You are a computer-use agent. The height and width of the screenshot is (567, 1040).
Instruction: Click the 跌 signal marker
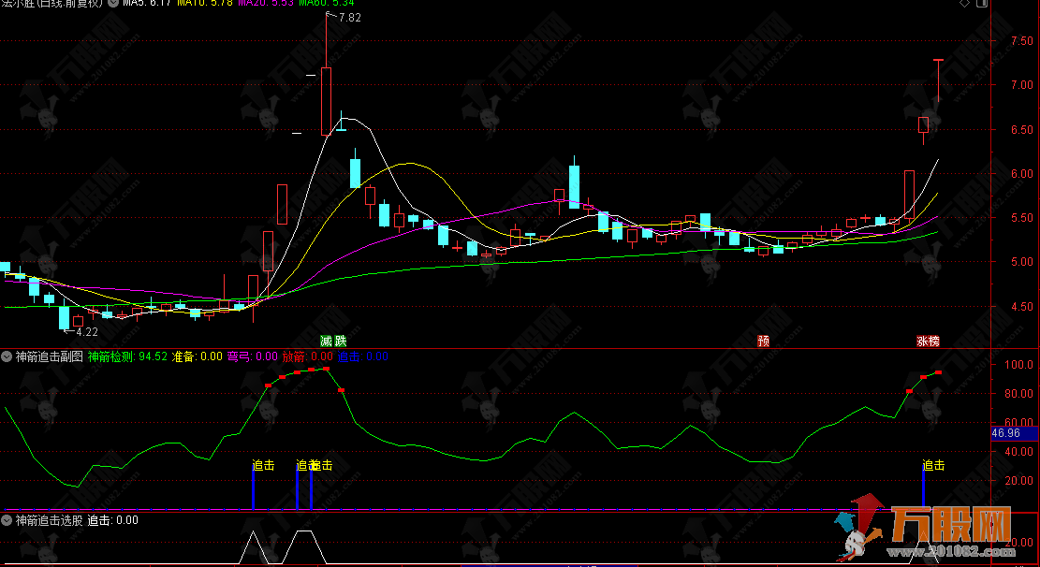point(340,341)
